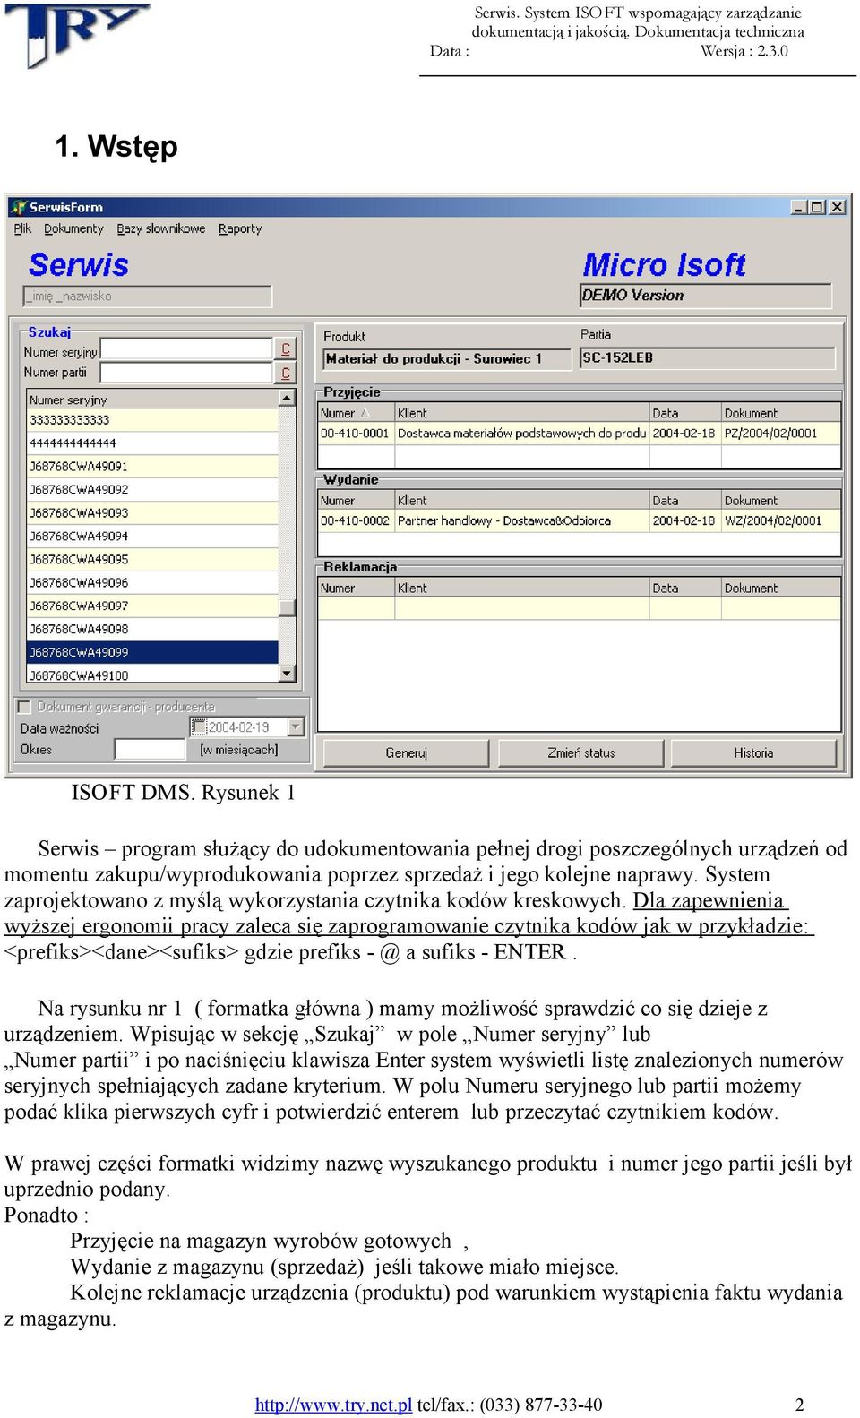Viewport: 860px width, 1418px height.
Task: Click the _imię _nazwisko field
Action: [147, 296]
